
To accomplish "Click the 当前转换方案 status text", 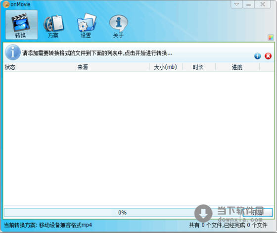I will tap(48, 225).
